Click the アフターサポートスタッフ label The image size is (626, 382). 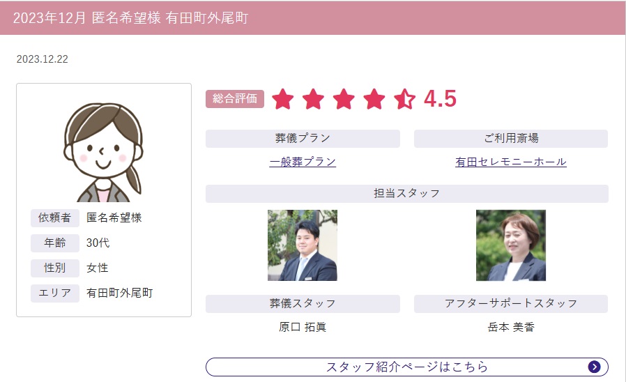(x=510, y=304)
